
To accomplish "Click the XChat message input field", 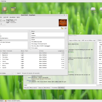I will tap(62, 85).
